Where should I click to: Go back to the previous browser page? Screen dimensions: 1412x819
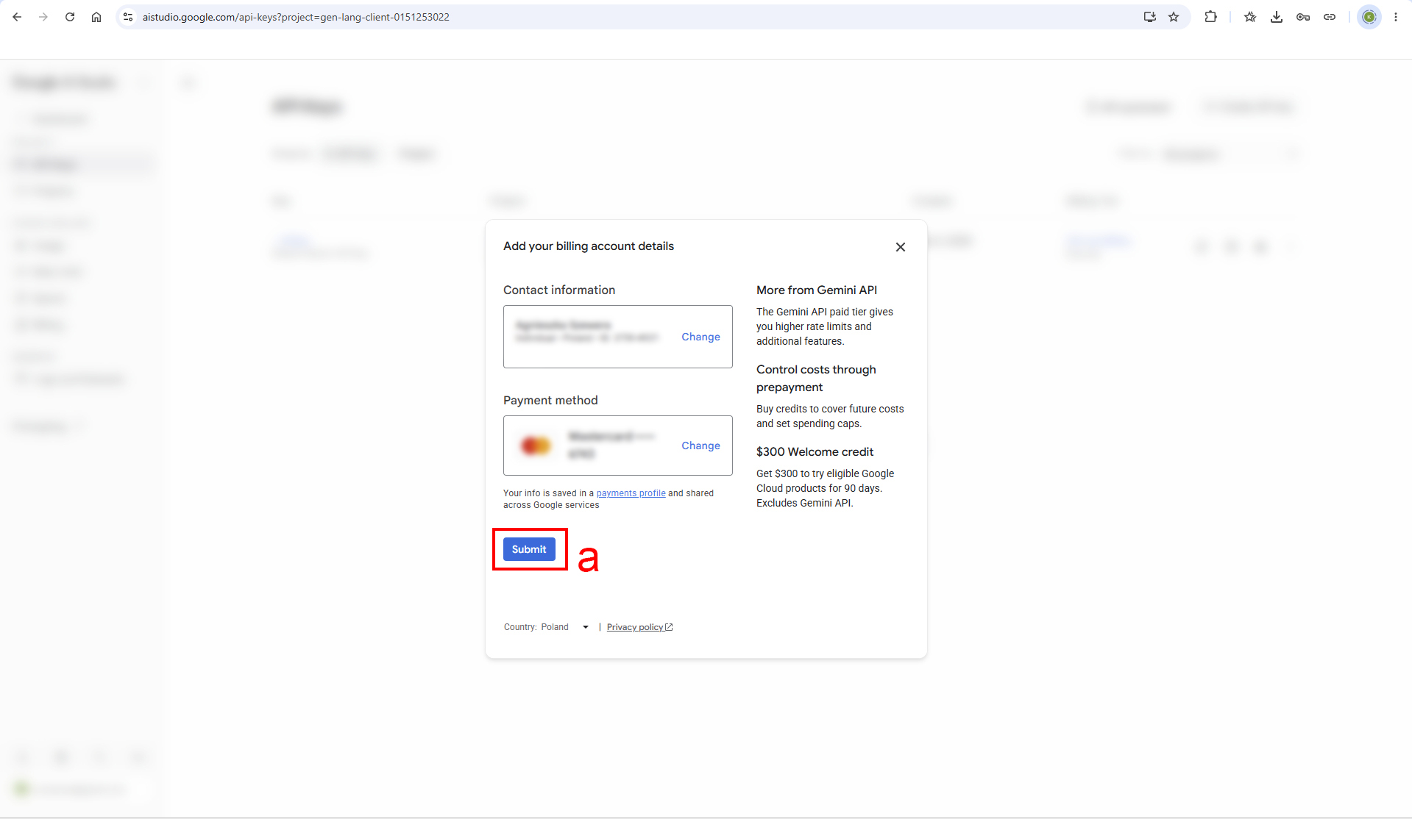17,17
